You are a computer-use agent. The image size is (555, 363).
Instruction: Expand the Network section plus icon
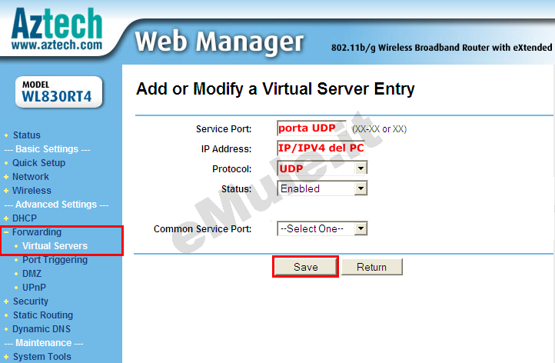coord(6,177)
